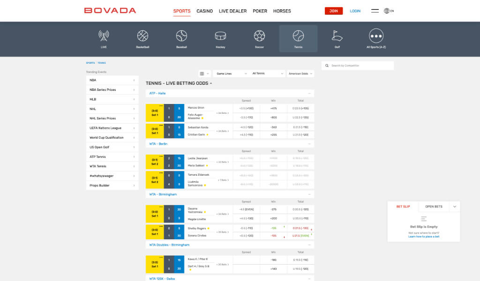480x281 pixels.
Task: Focus the Search by Competition field
Action: [358, 66]
